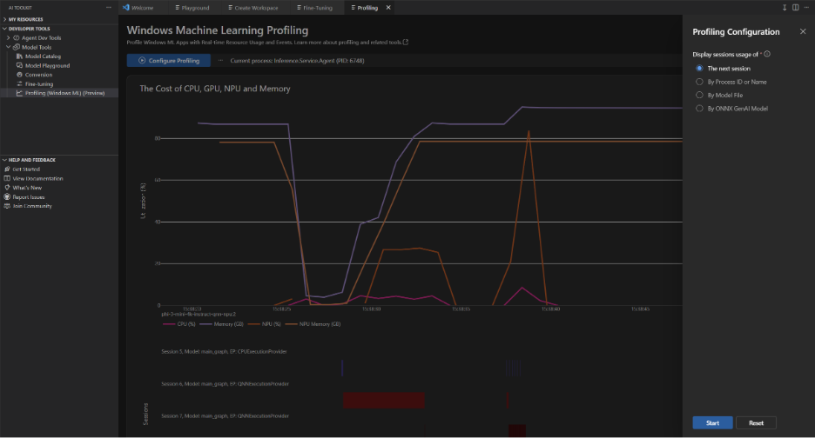Click the View Documentation book icon
Image resolution: width=815 pixels, height=438 pixels.
pos(7,178)
